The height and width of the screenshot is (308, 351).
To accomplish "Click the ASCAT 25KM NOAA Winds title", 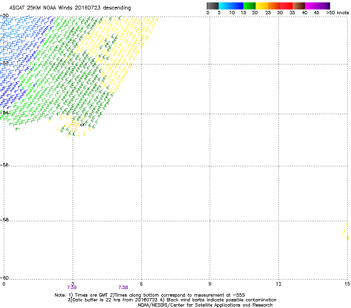I will (70, 8).
